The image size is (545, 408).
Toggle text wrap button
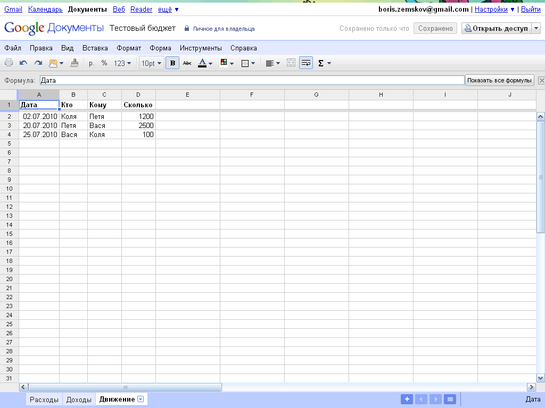[x=306, y=63]
